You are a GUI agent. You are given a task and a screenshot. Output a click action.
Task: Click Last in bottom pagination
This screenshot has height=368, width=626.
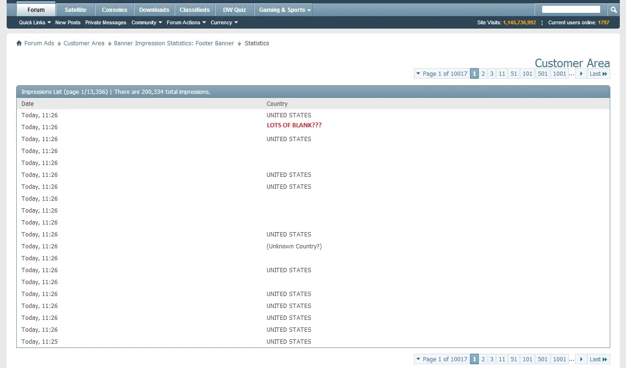pos(598,359)
